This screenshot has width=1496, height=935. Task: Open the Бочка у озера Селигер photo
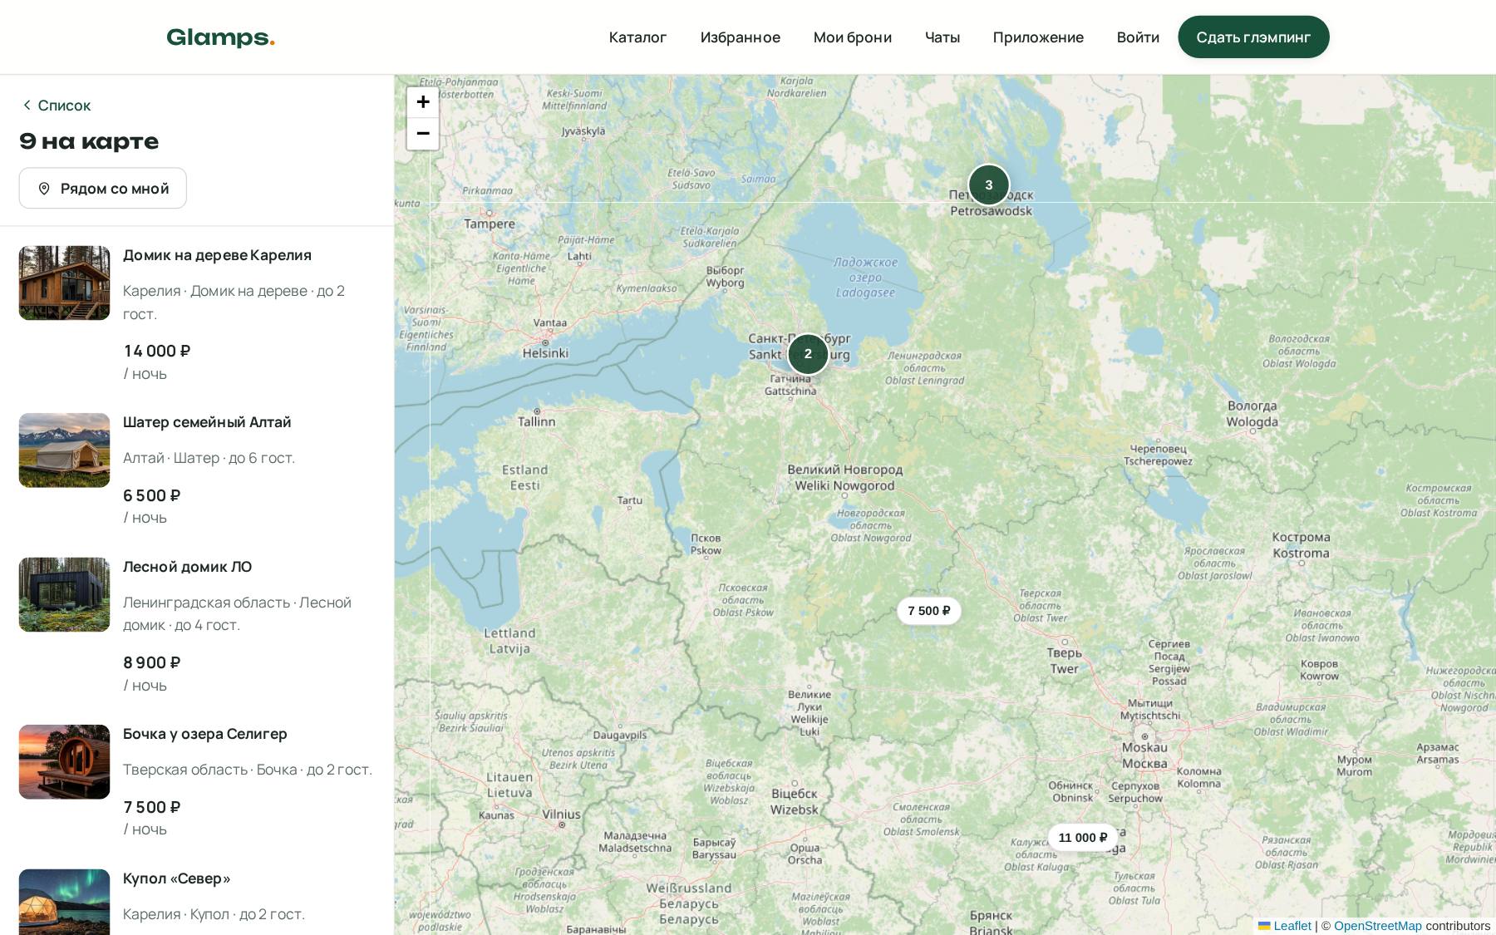point(64,762)
